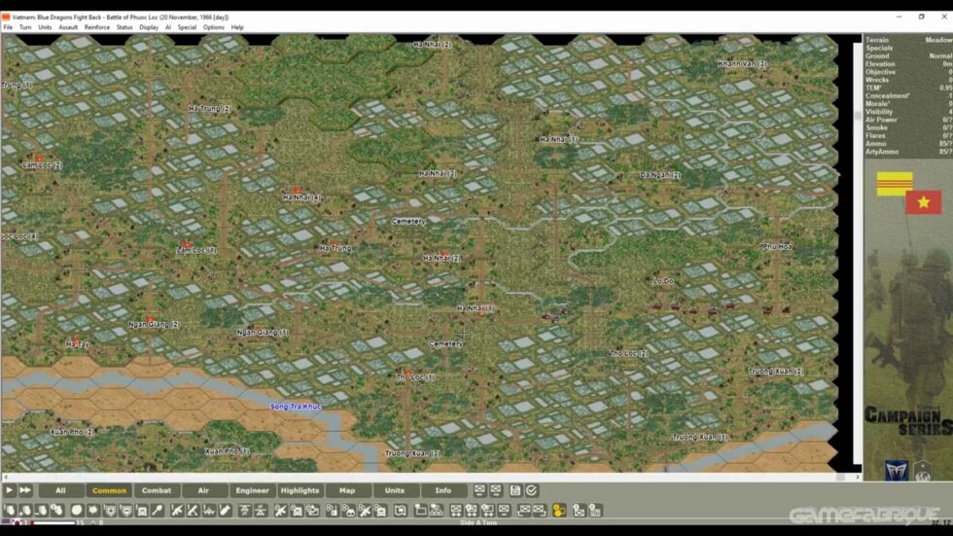953x536 pixels.
Task: Open the Special menu
Action: [187, 27]
